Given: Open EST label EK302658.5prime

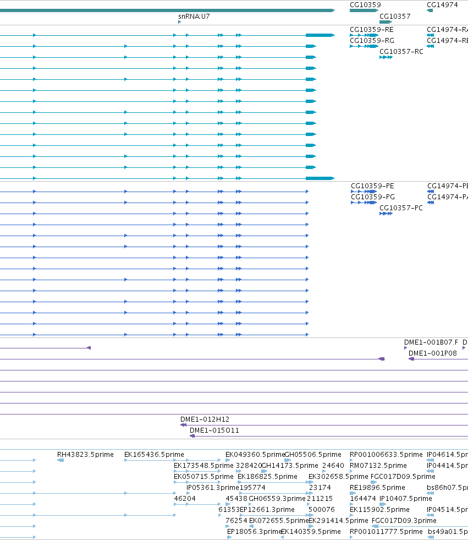Looking at the screenshot, I should (338, 477).
